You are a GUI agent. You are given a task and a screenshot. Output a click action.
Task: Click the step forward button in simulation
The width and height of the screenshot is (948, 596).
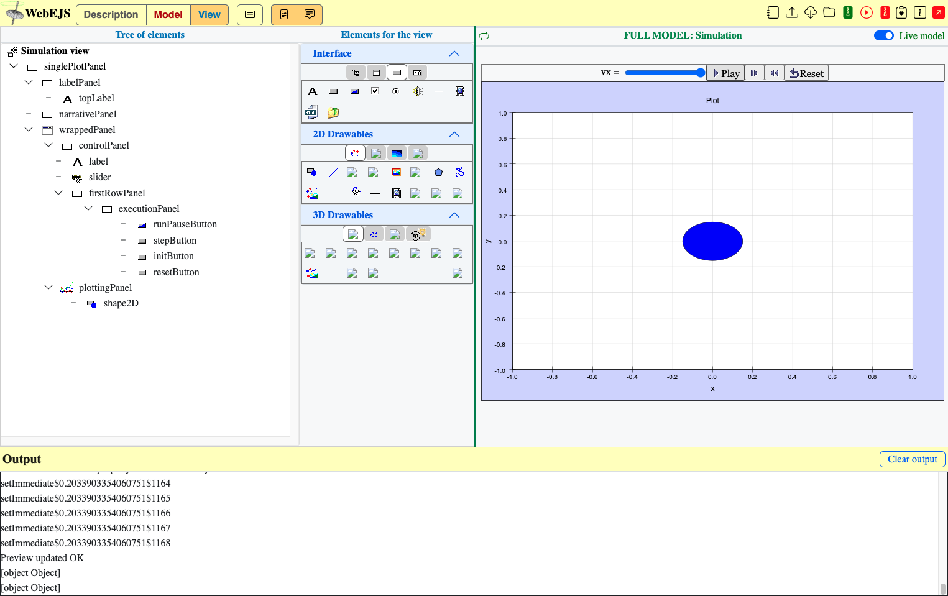tap(754, 73)
